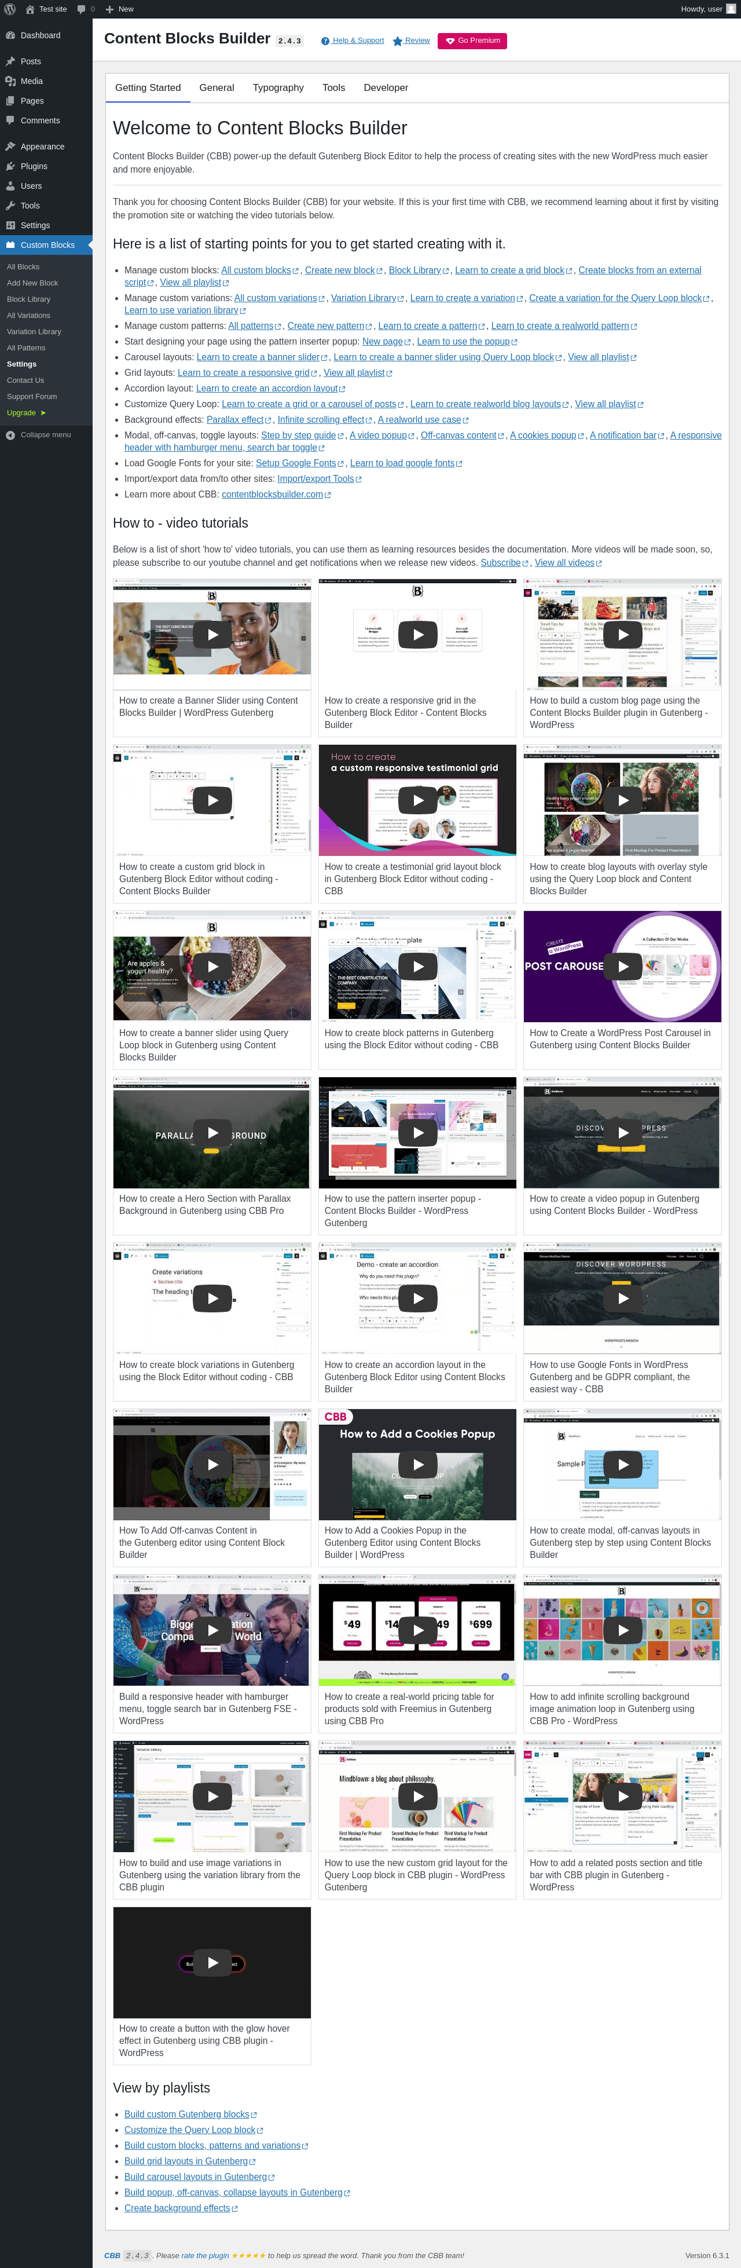Play the Parallax Background hero video
The width and height of the screenshot is (741, 2268).
click(212, 1132)
